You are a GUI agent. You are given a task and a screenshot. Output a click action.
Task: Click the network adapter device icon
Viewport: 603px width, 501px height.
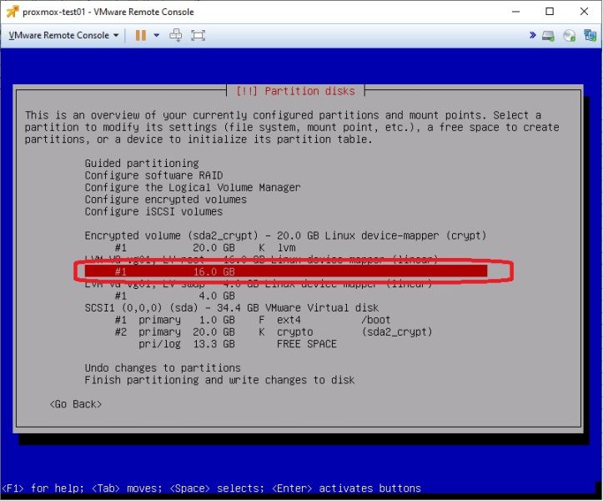[590, 35]
